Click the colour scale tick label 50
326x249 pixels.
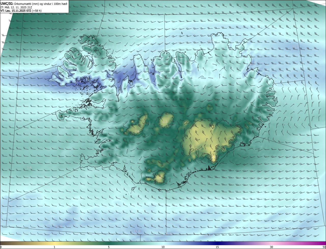click(324, 247)
